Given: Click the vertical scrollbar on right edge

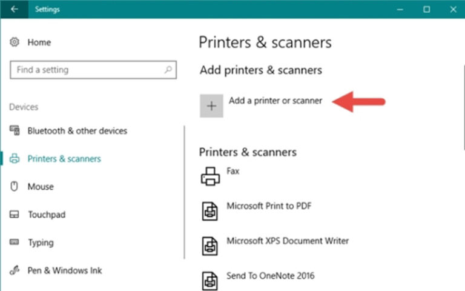Looking at the screenshot, I should 464,107.
